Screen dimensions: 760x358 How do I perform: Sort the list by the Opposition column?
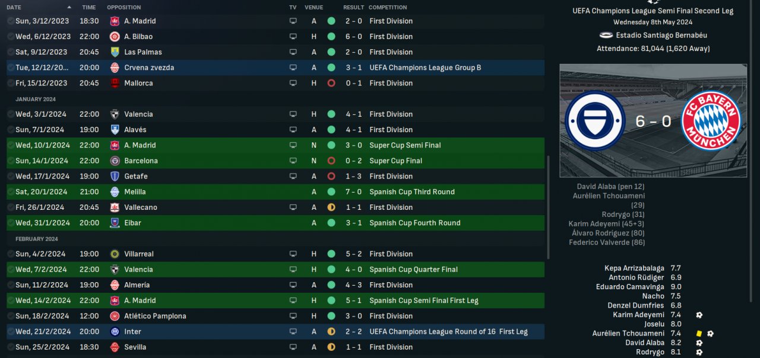coord(124,8)
